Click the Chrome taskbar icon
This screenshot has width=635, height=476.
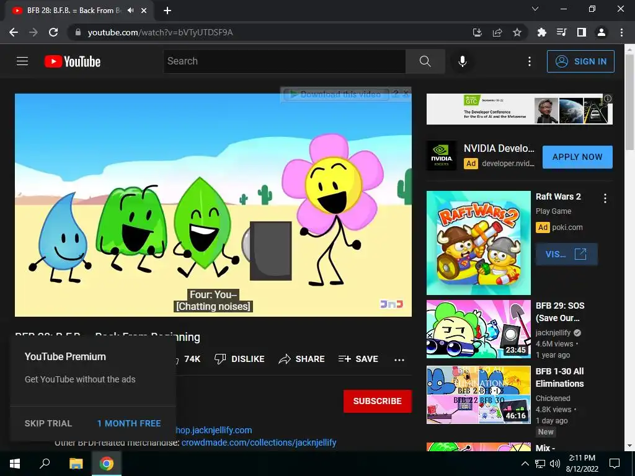click(x=107, y=464)
